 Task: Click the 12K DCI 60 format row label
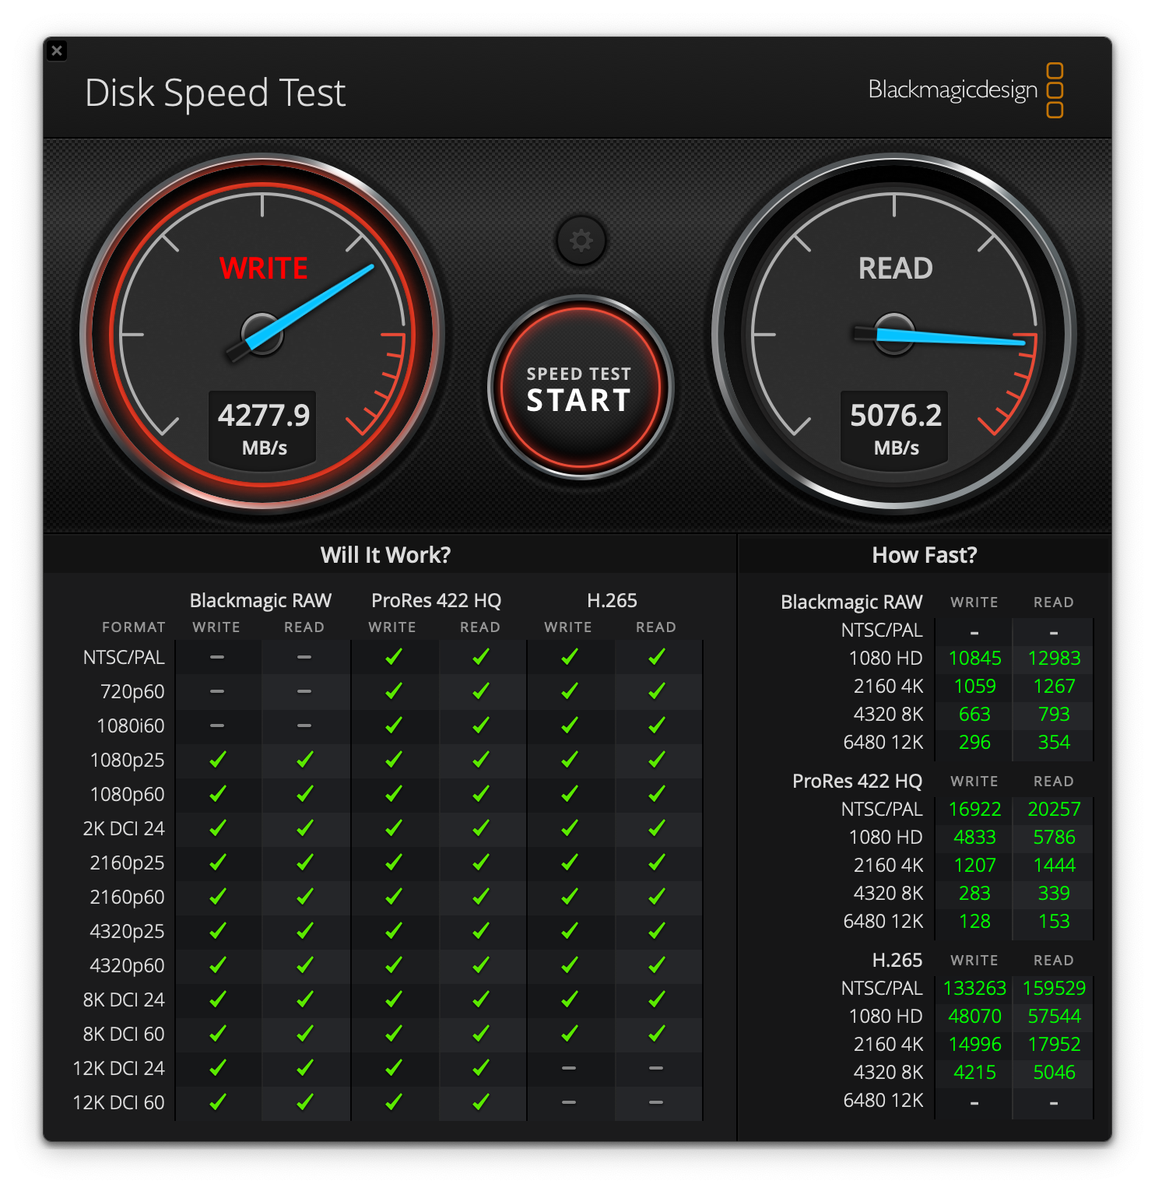click(x=118, y=1102)
